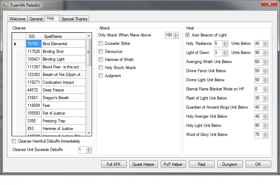This screenshot has height=185, width=280.
Task: Apply the Dungeon preset button
Action: [230, 164]
